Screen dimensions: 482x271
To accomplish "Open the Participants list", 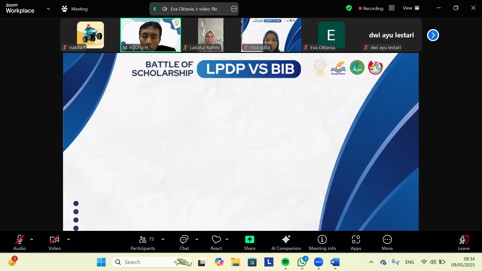I will click(143, 240).
